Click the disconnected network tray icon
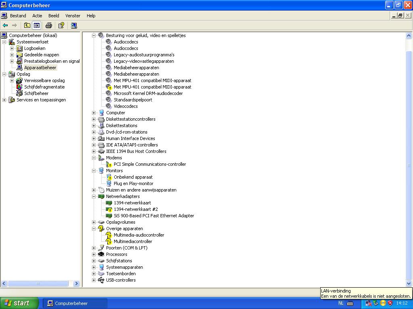This screenshot has height=309, width=413. click(369, 303)
